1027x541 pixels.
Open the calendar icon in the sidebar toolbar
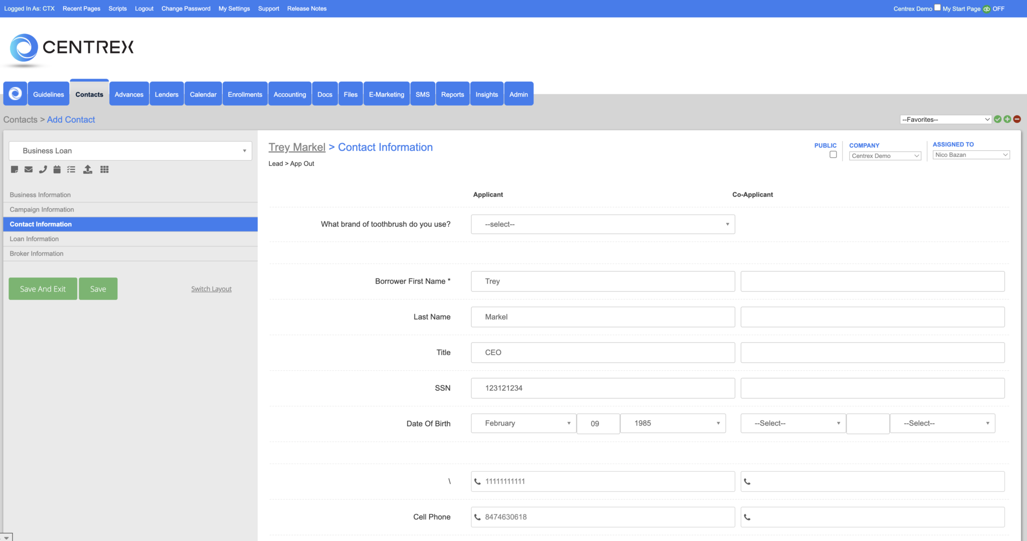57,169
